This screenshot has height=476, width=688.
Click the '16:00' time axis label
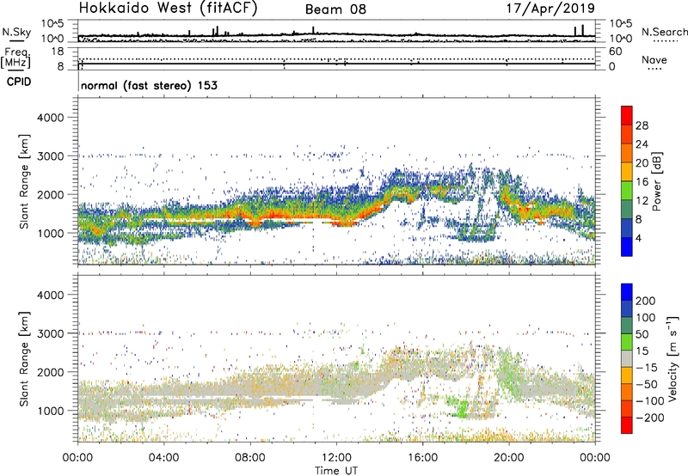point(422,458)
